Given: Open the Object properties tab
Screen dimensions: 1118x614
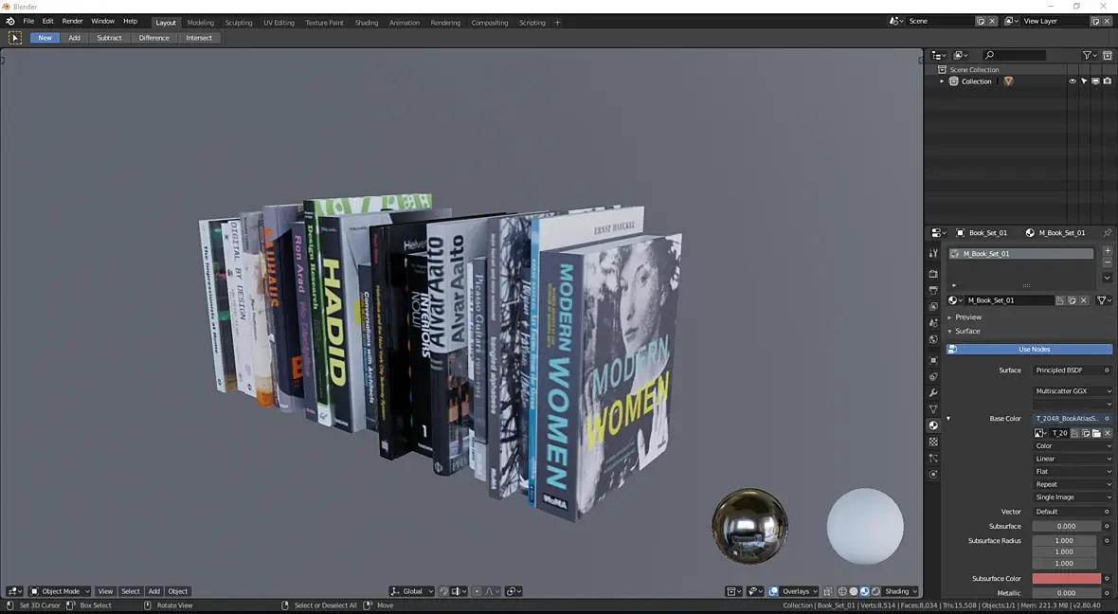Looking at the screenshot, I should [933, 360].
